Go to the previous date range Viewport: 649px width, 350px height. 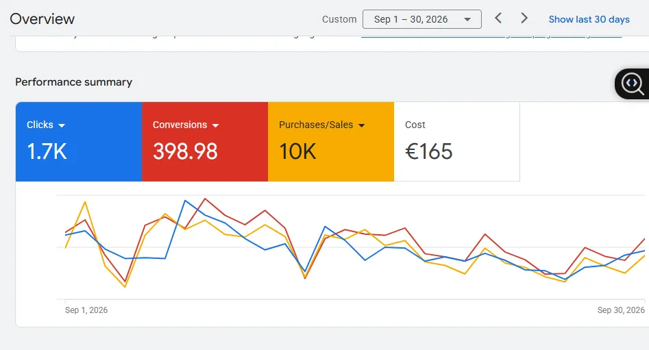coord(498,18)
